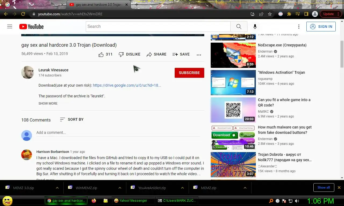Activate voice search microphone
This screenshot has width=344, height=206.
[255, 27]
